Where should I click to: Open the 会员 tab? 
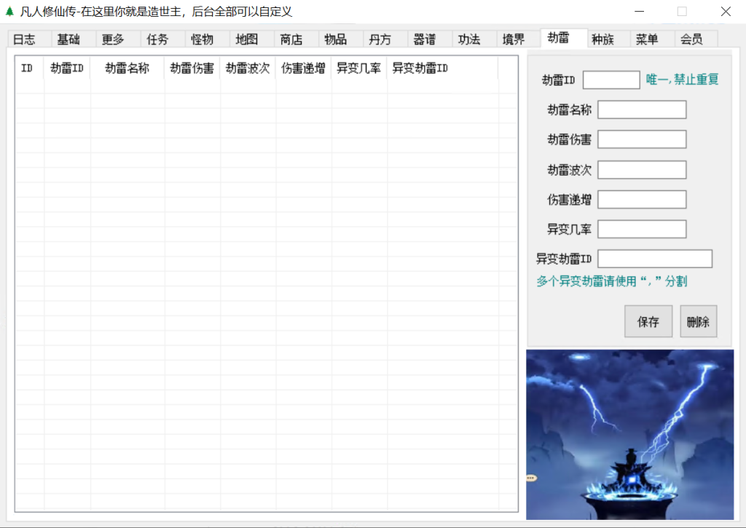(691, 39)
